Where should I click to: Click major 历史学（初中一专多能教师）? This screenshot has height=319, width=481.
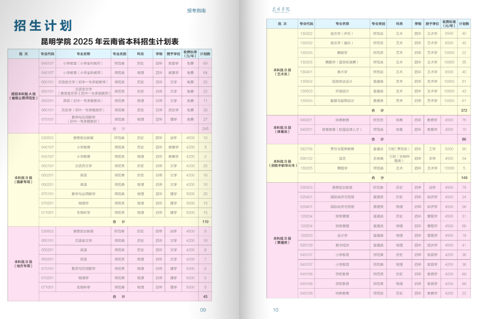click(x=83, y=110)
